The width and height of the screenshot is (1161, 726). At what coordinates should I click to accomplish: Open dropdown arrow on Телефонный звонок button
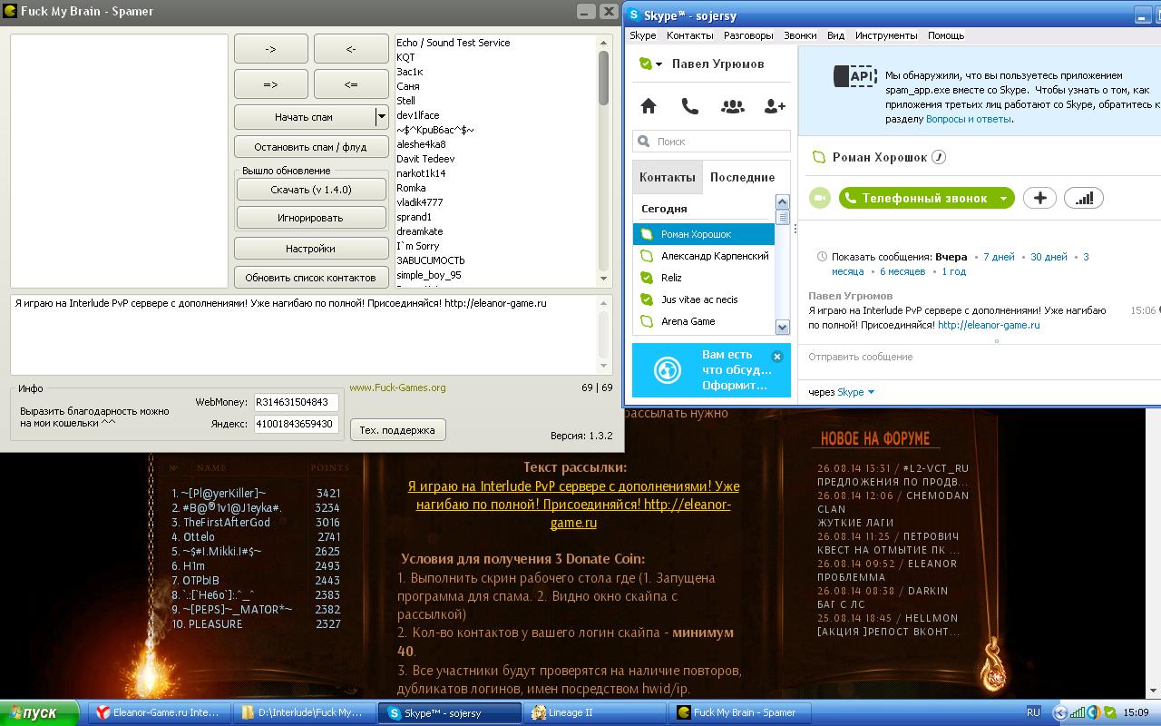[x=1003, y=198]
